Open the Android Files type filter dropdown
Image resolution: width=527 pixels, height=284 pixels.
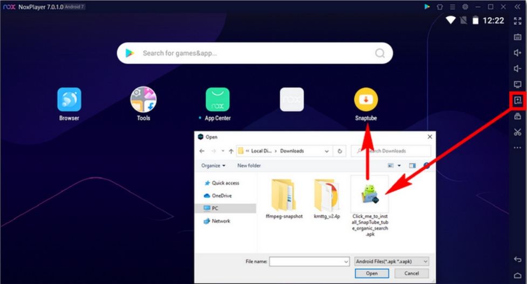click(x=392, y=261)
